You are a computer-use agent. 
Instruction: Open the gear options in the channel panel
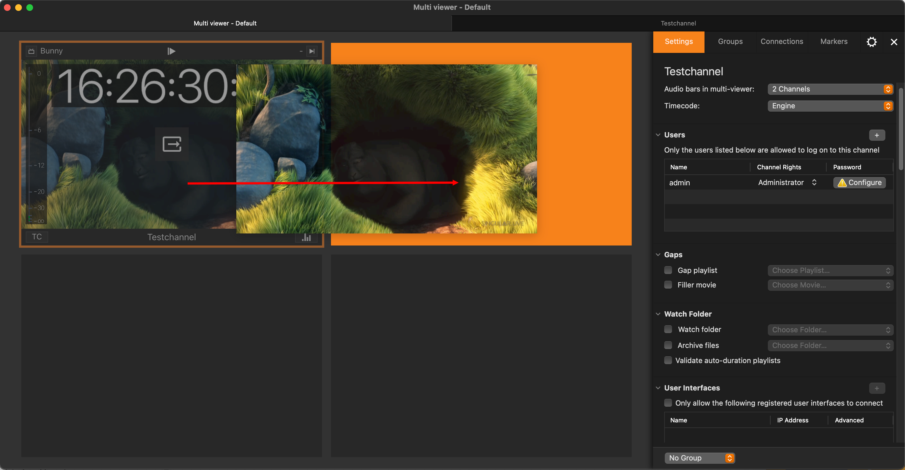(871, 42)
